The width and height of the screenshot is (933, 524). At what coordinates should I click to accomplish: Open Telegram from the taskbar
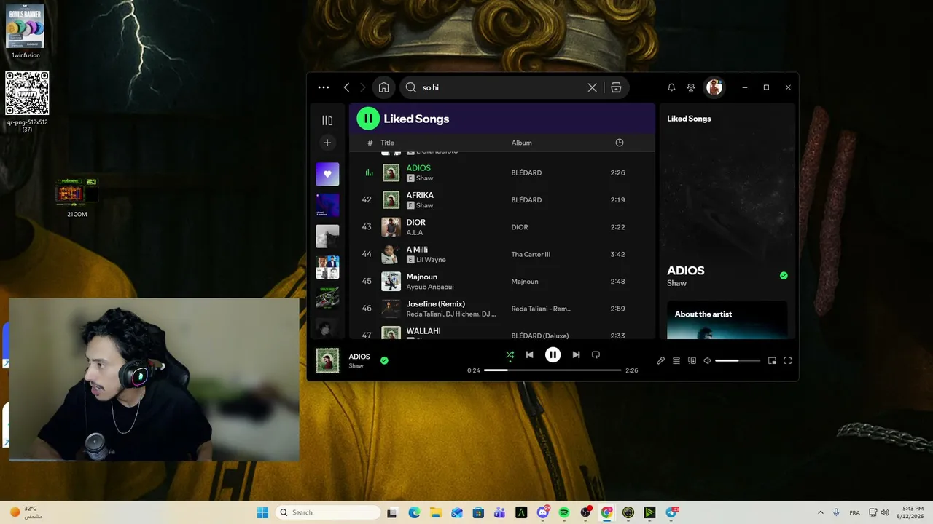[x=671, y=512]
